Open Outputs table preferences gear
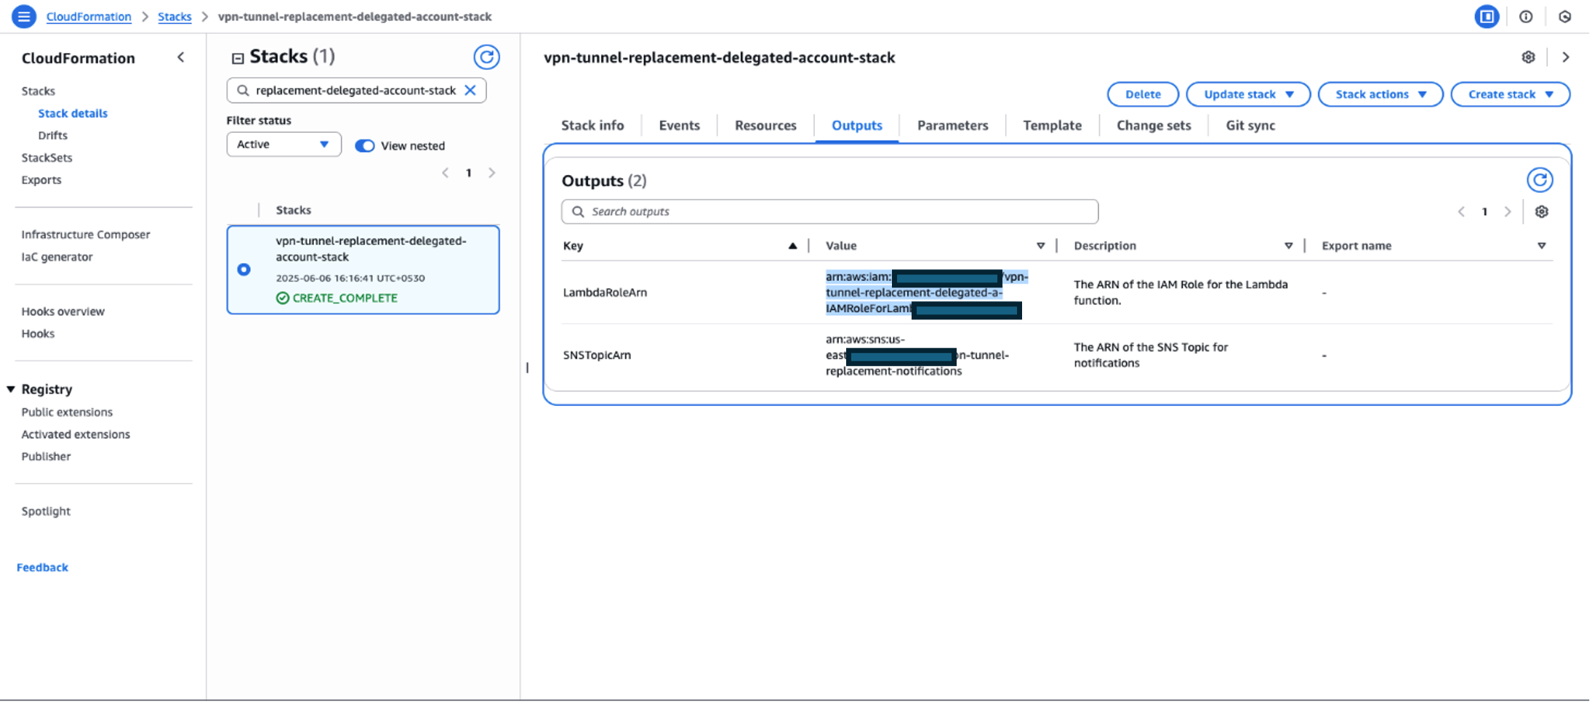 (1541, 211)
